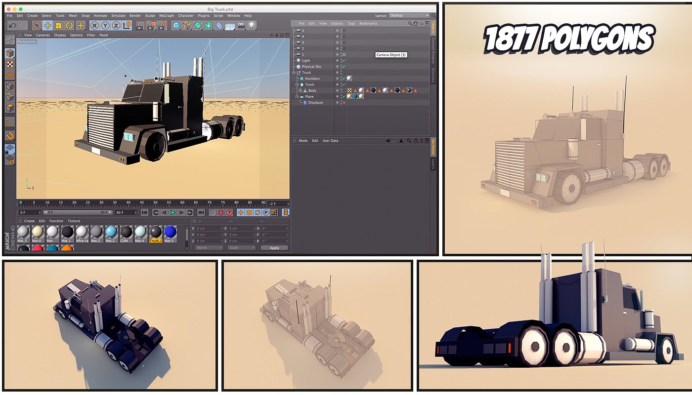Toggle X-axis lock in the toolbar
This screenshot has width=692, height=395.
(93, 26)
